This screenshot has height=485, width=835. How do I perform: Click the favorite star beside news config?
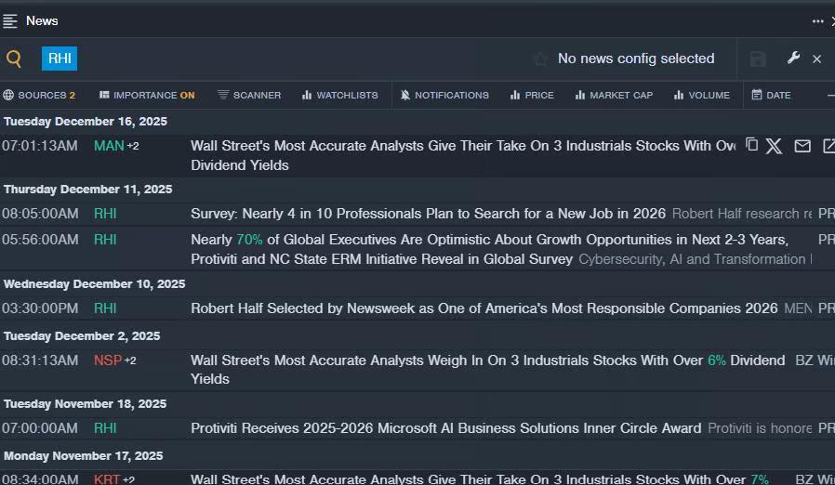[x=540, y=59]
